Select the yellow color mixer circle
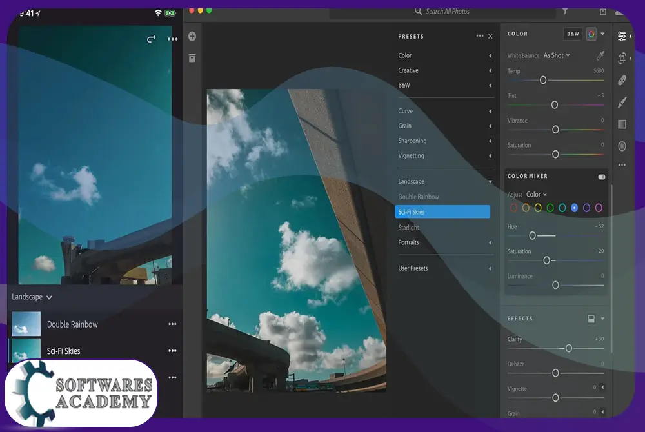 538,208
